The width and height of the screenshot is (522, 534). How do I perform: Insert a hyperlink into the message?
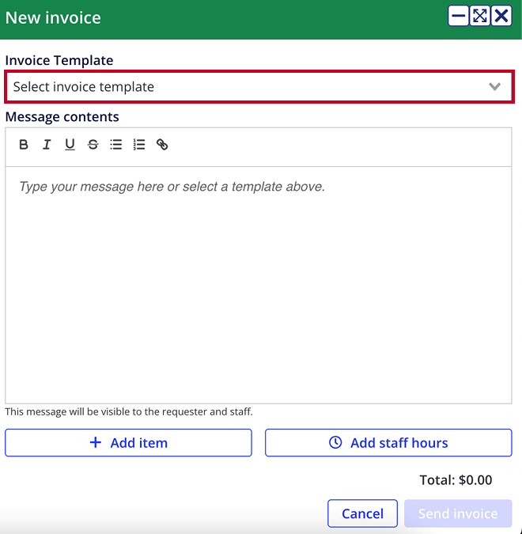pos(162,145)
